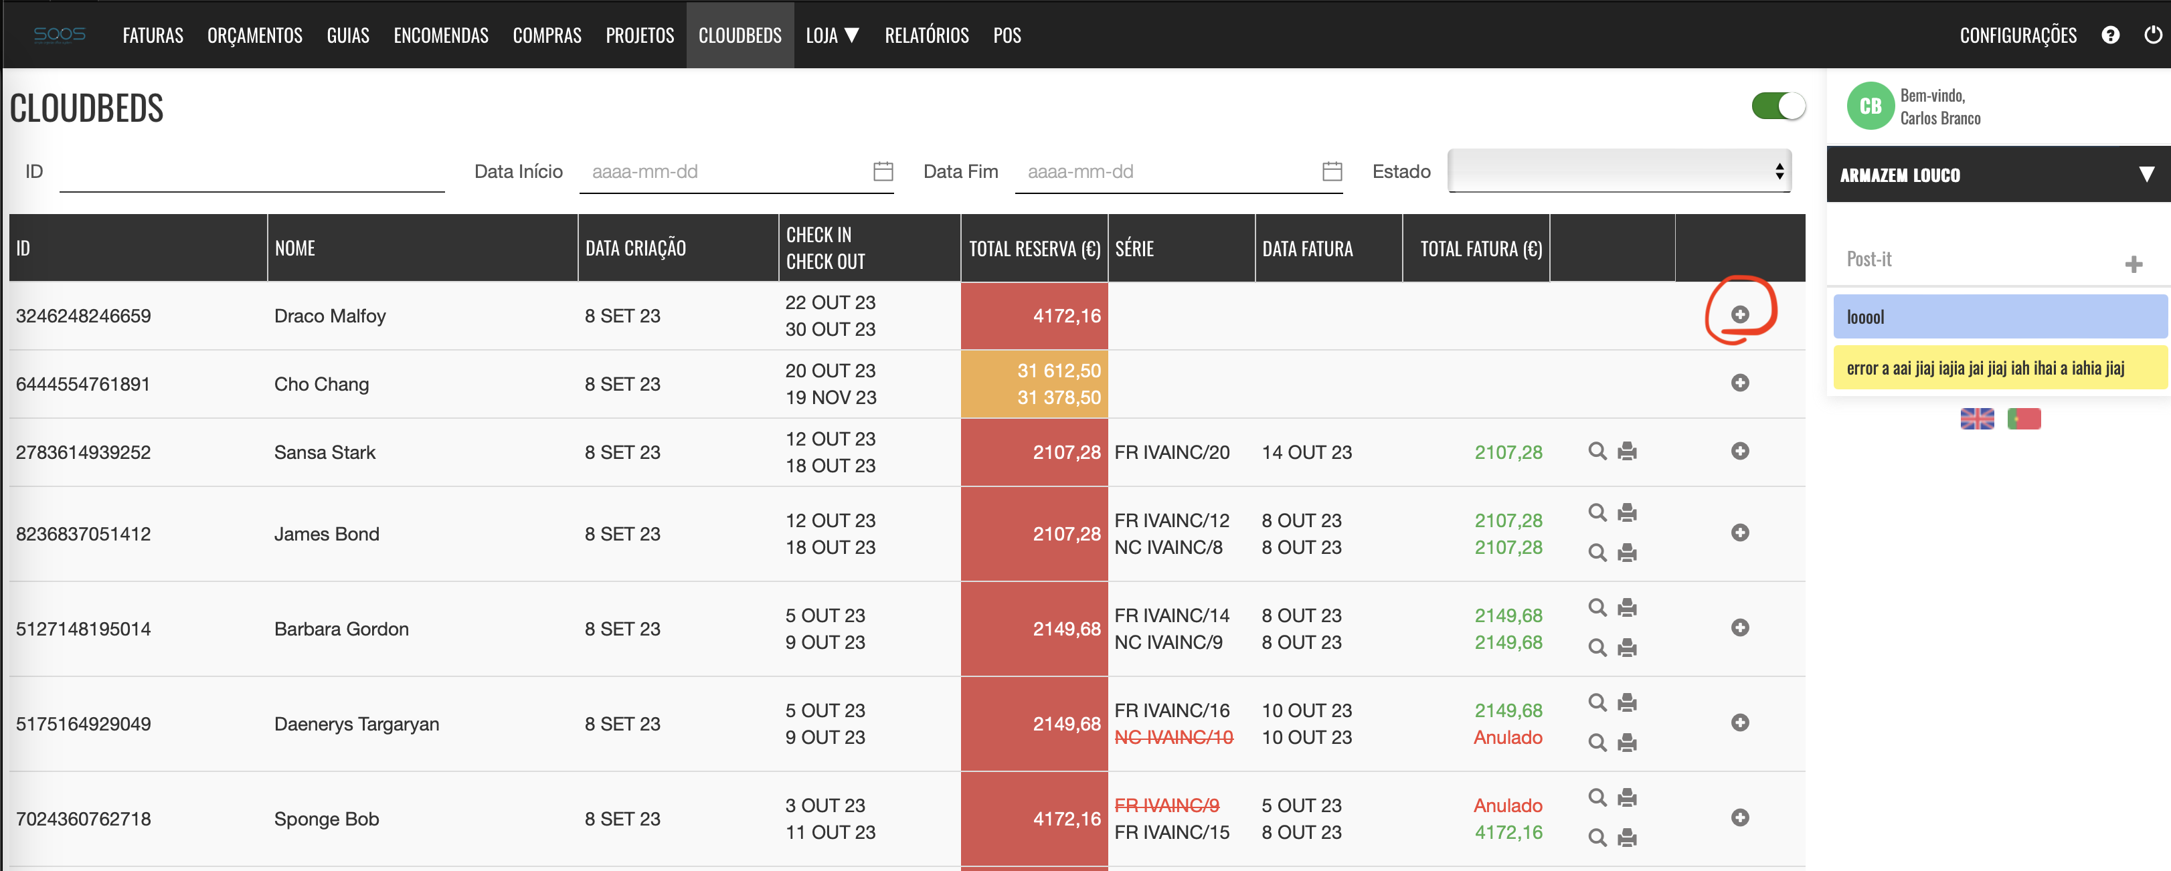Open calendar picker for Data Início
Viewport: 2171px width, 871px height.
pos(883,171)
